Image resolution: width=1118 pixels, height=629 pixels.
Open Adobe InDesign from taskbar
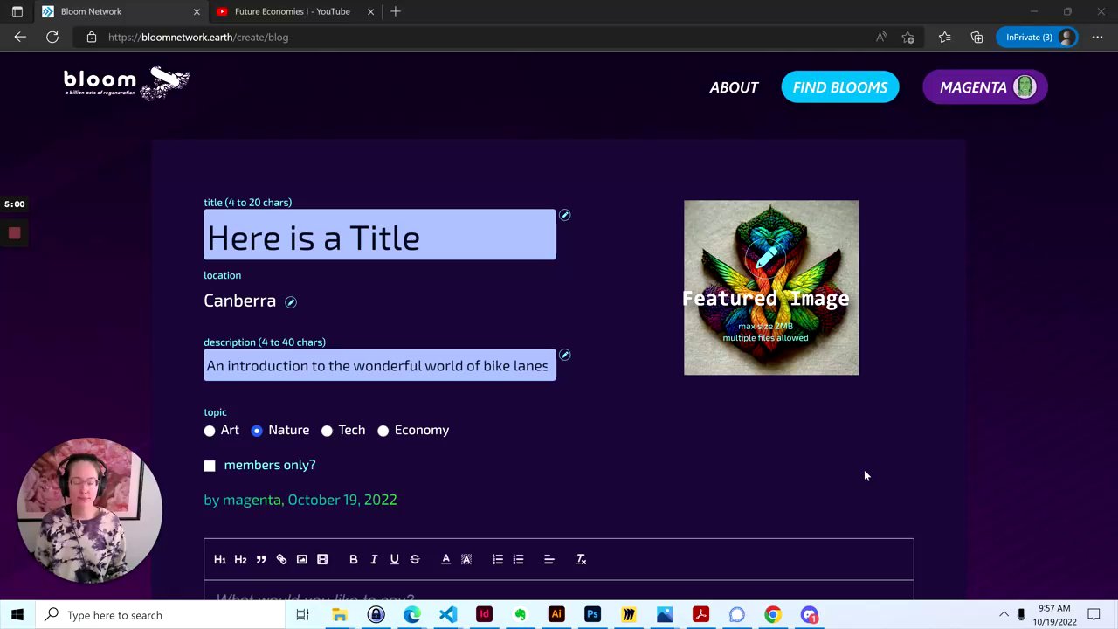(x=484, y=615)
